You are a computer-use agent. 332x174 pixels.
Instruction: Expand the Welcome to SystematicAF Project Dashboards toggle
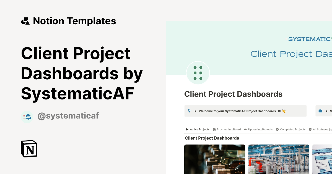click(196, 111)
